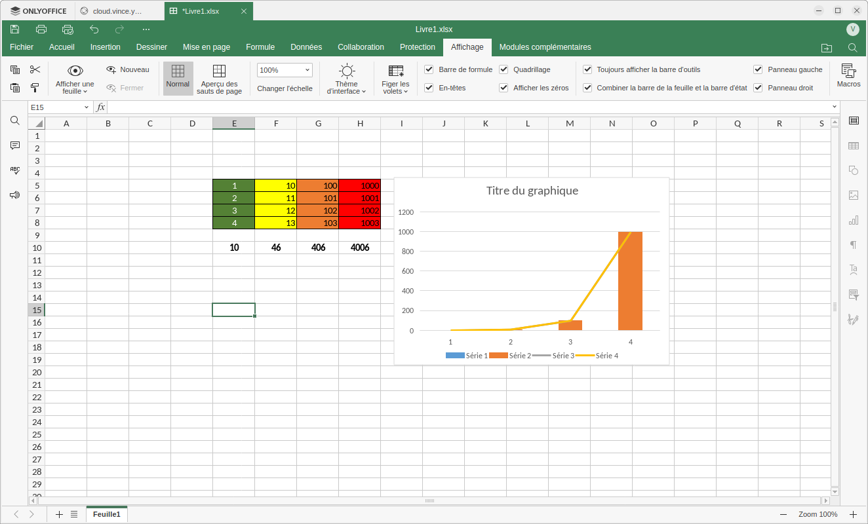Click the Cut scissors icon

tap(35, 69)
